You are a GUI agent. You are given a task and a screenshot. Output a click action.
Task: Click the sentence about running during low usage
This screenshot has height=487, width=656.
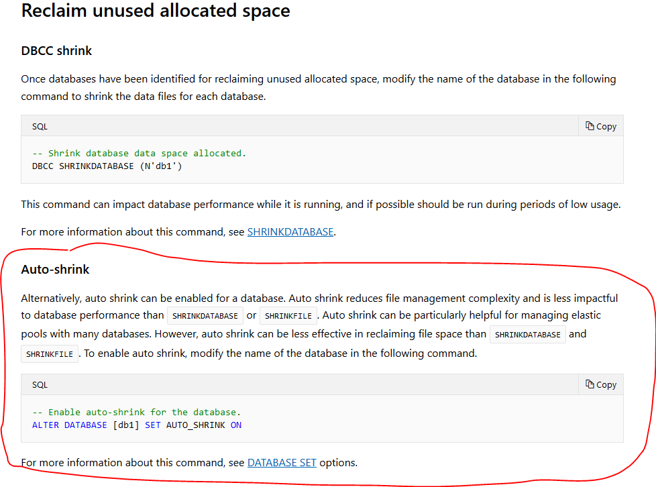321,205
